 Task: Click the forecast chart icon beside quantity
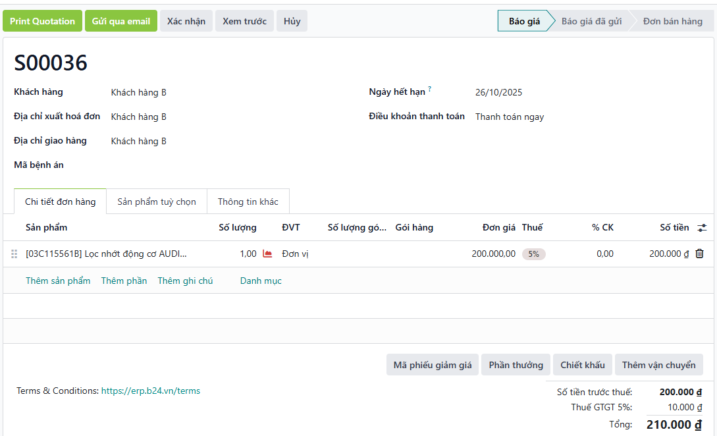click(267, 254)
